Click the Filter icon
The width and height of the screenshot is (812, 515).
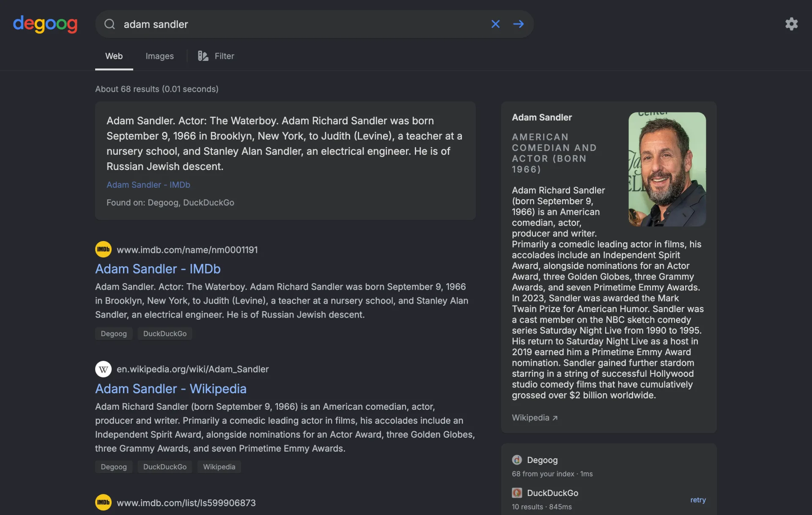click(x=203, y=56)
